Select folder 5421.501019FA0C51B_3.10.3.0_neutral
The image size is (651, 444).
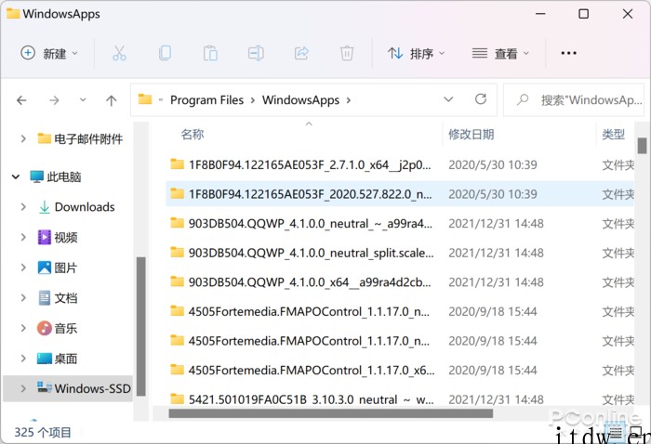tap(311, 399)
